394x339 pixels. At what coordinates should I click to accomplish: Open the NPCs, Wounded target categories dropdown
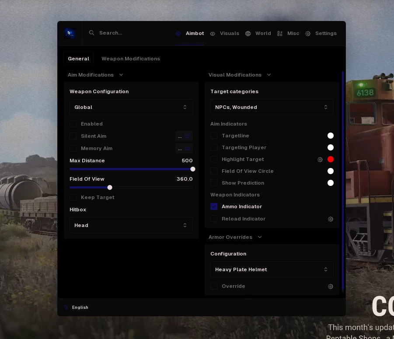(x=272, y=107)
